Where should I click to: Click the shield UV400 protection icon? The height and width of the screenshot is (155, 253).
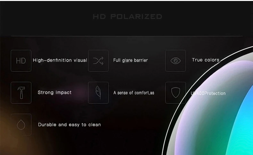[175, 93]
